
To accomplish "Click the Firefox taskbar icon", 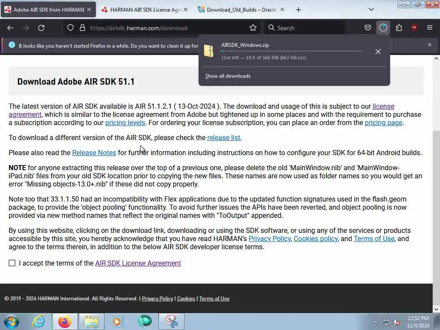I will (64, 321).
